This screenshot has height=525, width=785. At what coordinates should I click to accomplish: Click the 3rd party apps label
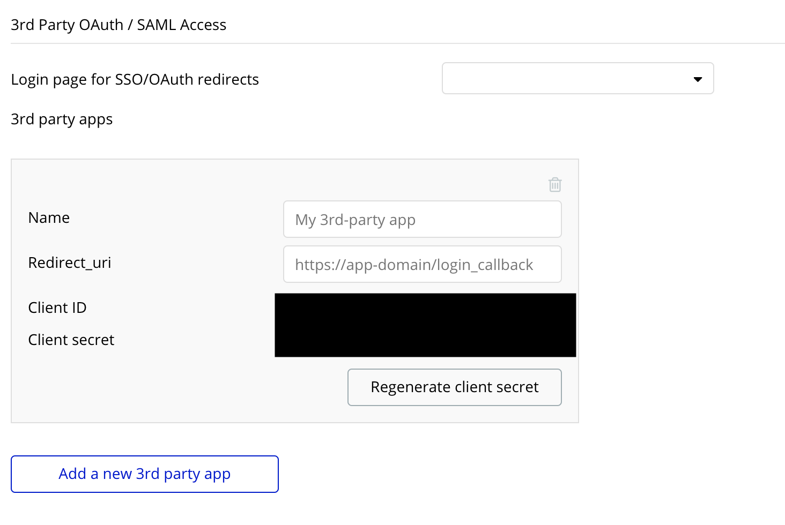click(62, 119)
